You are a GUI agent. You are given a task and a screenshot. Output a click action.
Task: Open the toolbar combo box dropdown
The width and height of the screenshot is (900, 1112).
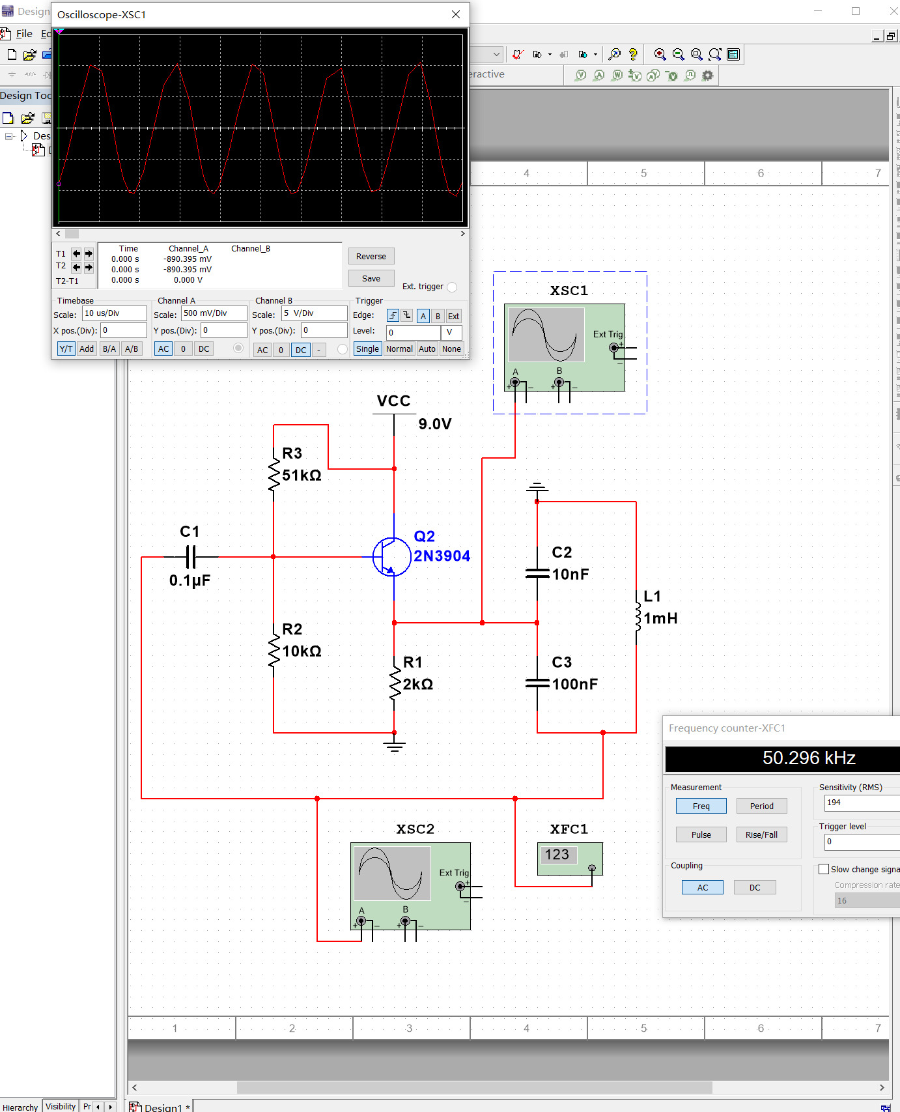(x=496, y=55)
